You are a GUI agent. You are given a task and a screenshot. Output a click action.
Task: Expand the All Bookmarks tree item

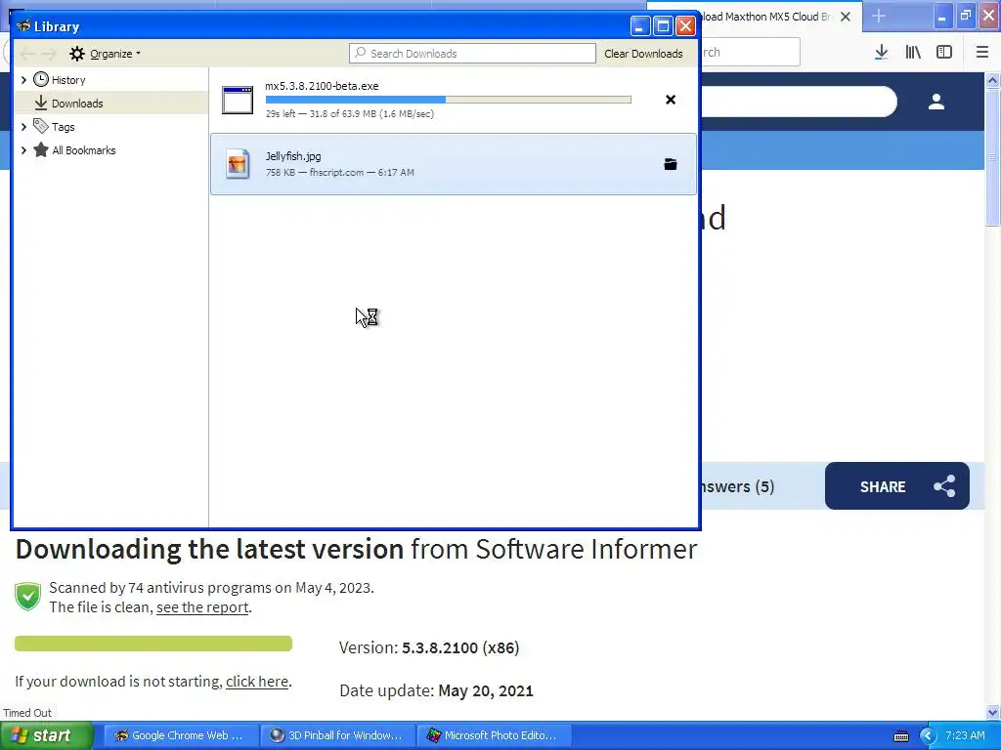click(x=23, y=150)
